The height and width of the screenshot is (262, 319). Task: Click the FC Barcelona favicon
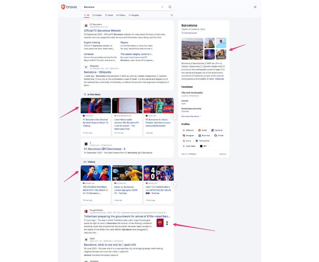coord(86,26)
